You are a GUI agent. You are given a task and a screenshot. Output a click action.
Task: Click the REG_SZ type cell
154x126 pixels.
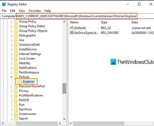point(106,28)
